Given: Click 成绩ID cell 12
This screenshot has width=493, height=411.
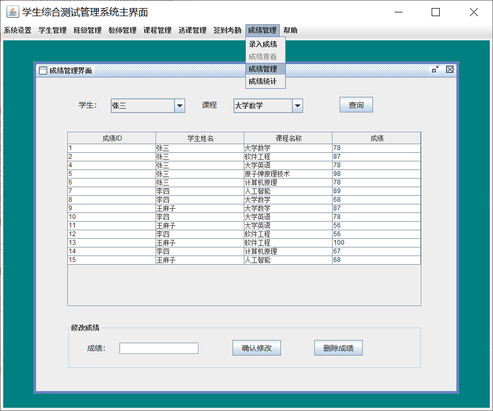Looking at the screenshot, I should pyautogui.click(x=111, y=234).
